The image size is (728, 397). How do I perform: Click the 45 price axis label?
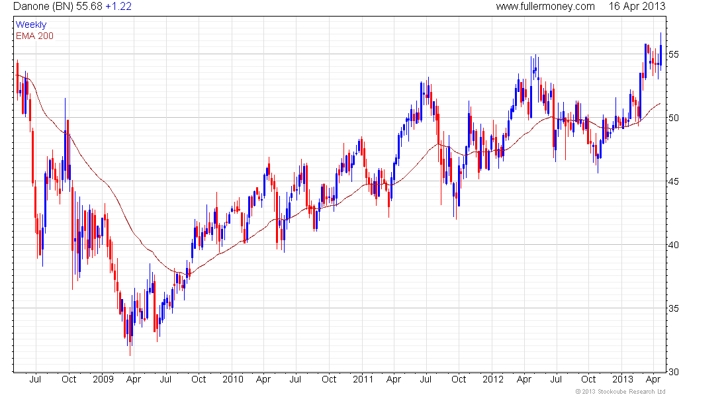click(x=673, y=181)
